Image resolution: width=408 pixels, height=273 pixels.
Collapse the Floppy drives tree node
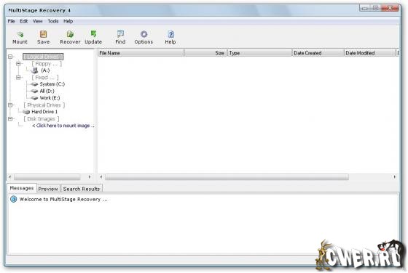pos(18,63)
